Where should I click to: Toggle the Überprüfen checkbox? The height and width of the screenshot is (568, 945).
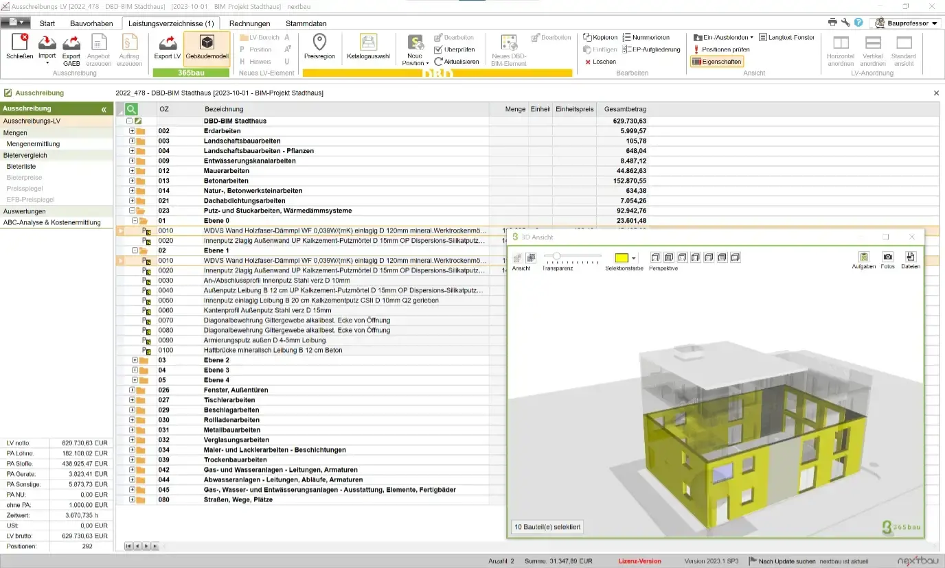pyautogui.click(x=438, y=49)
